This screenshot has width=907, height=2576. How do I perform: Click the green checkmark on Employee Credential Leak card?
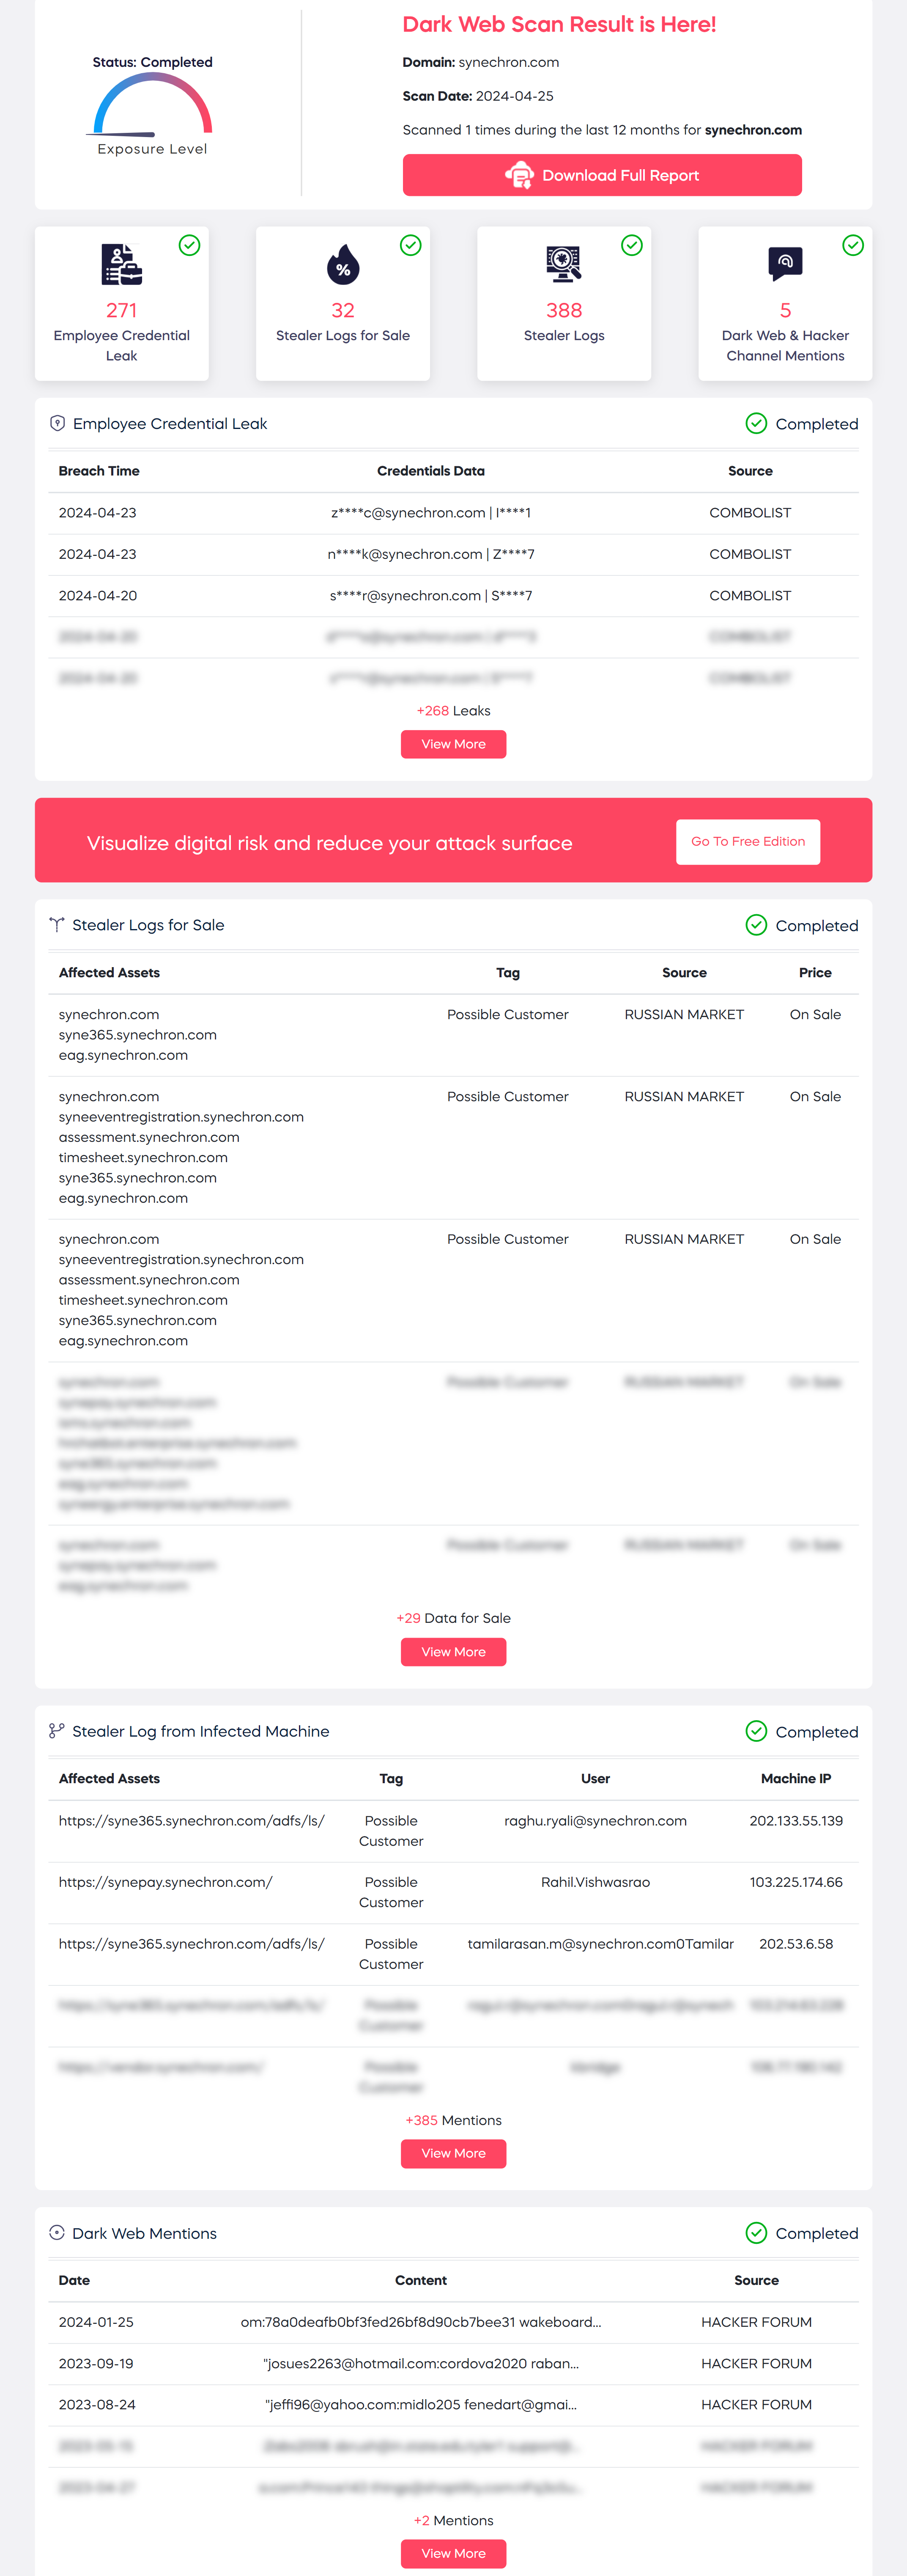click(189, 245)
